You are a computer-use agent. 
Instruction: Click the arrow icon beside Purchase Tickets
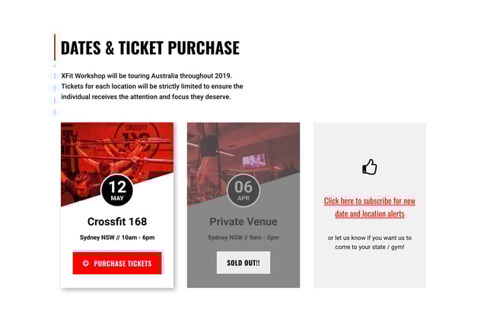point(86,264)
